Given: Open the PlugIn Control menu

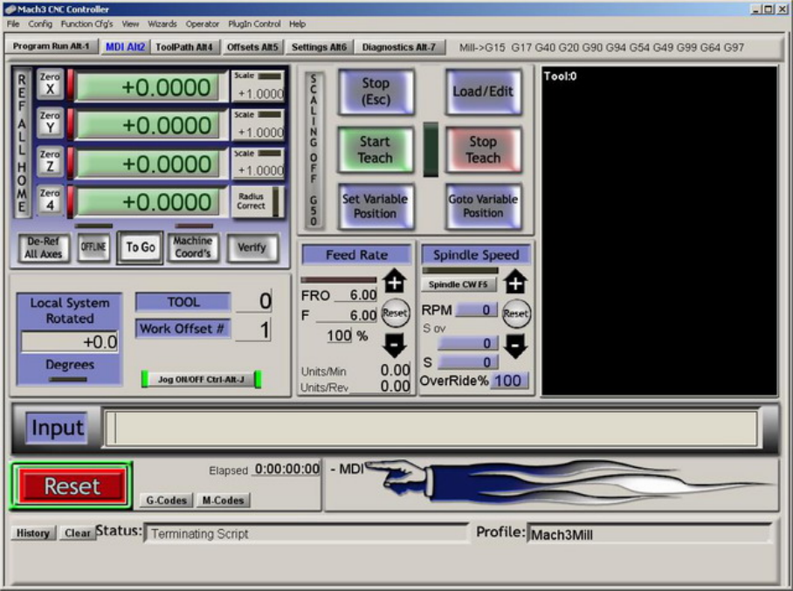Looking at the screenshot, I should tap(254, 24).
